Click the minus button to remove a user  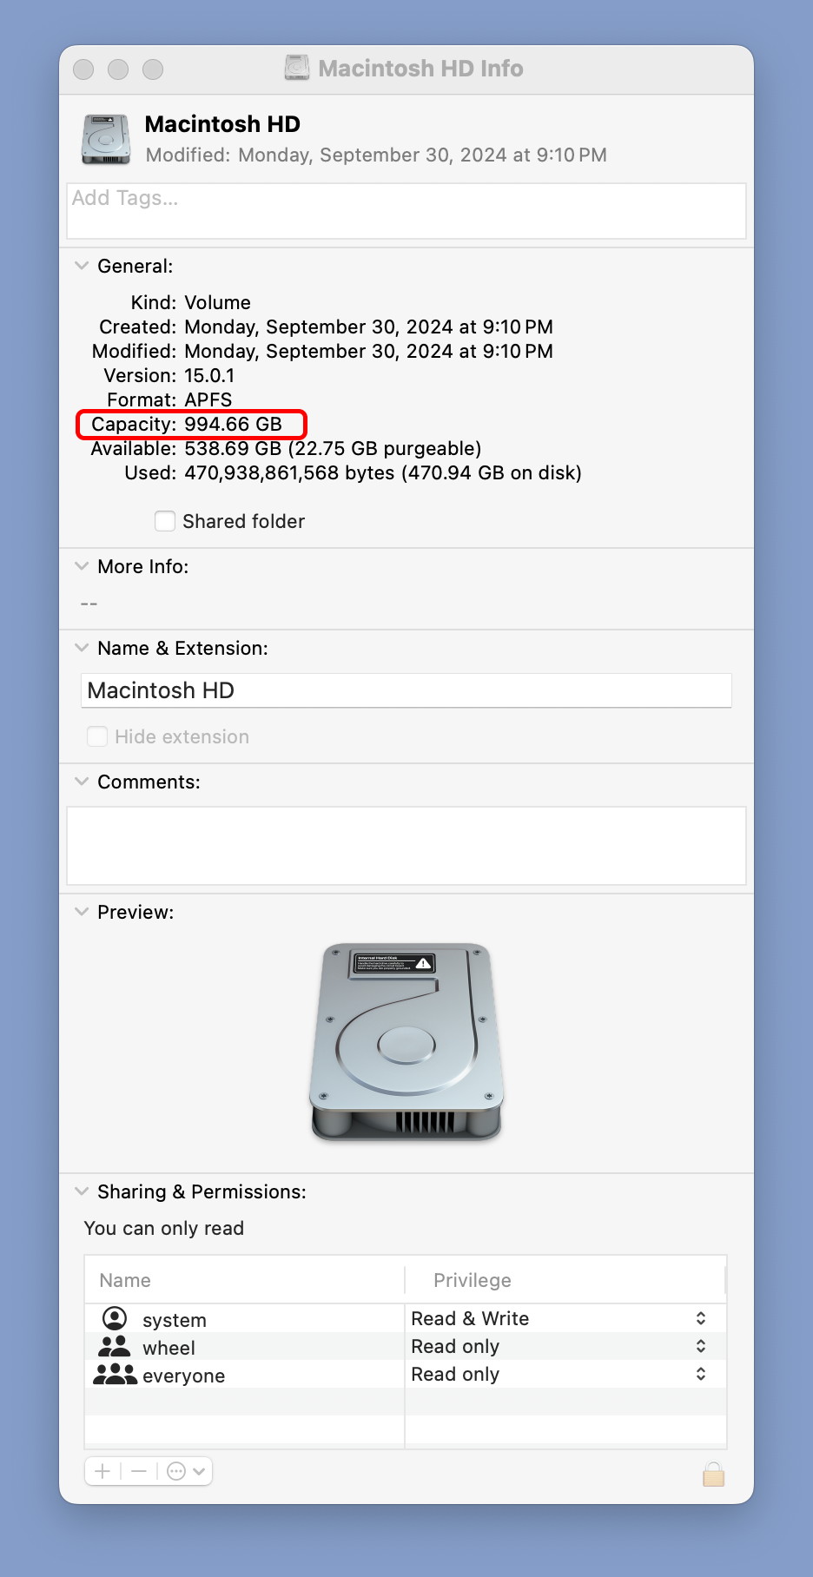[139, 1471]
